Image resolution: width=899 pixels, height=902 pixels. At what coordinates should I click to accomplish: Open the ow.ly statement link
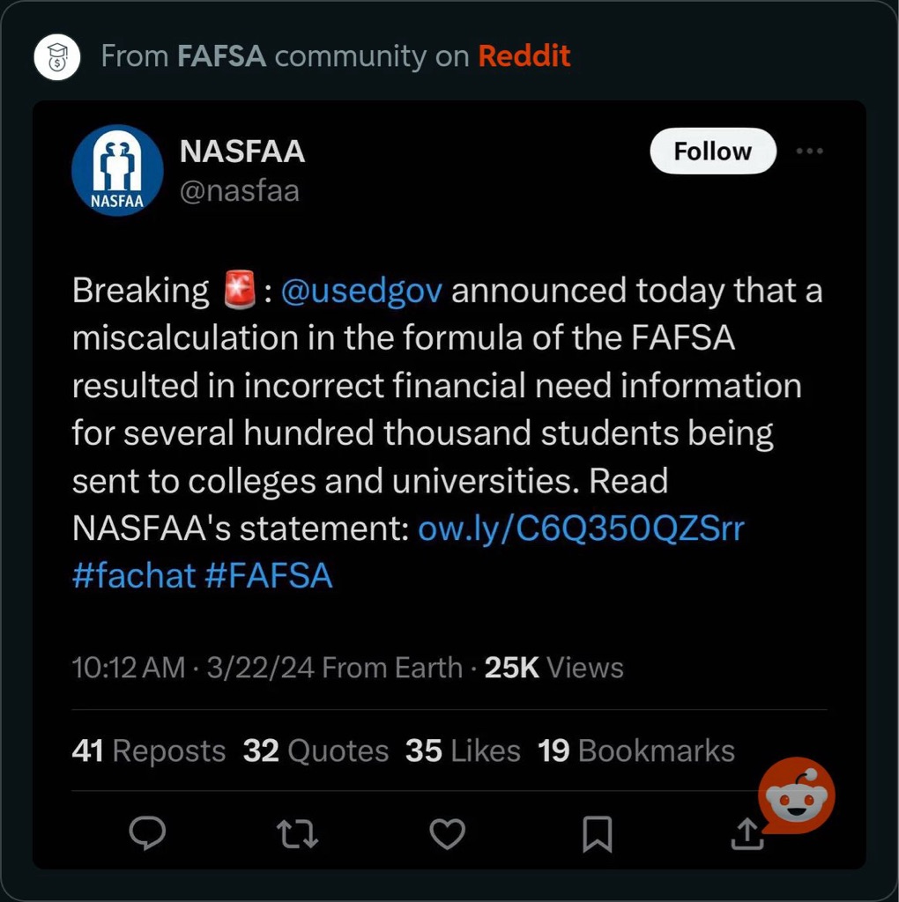581,529
